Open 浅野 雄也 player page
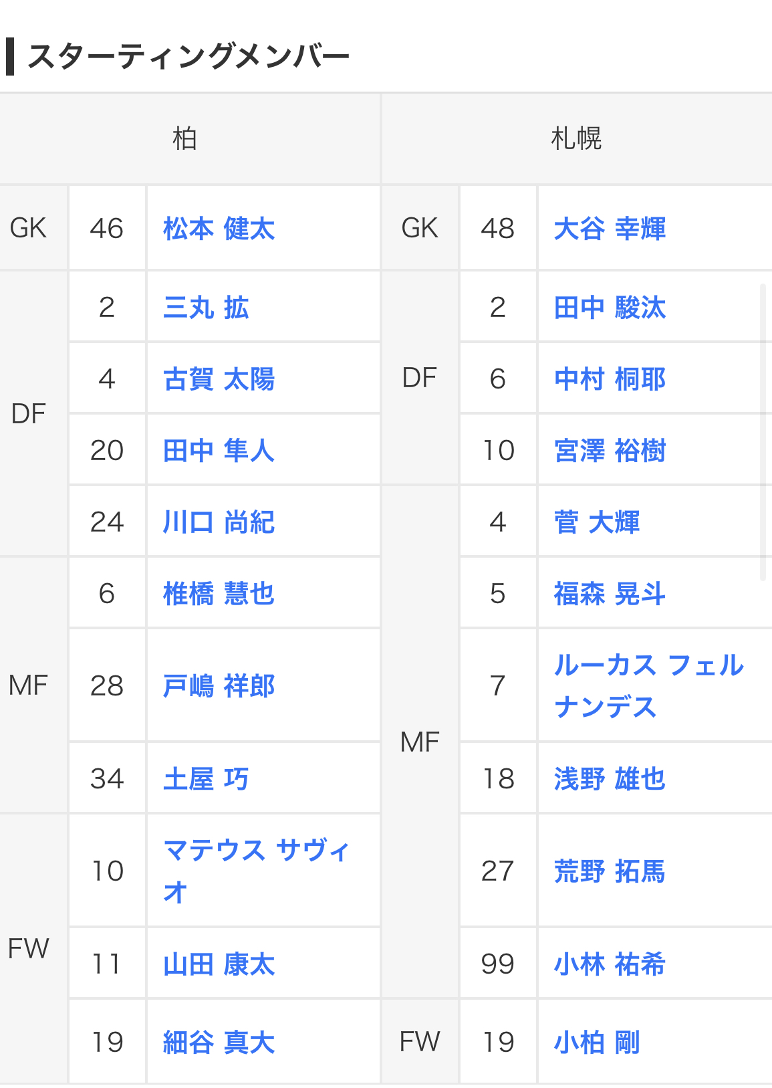The height and width of the screenshot is (1088, 772). [610, 779]
